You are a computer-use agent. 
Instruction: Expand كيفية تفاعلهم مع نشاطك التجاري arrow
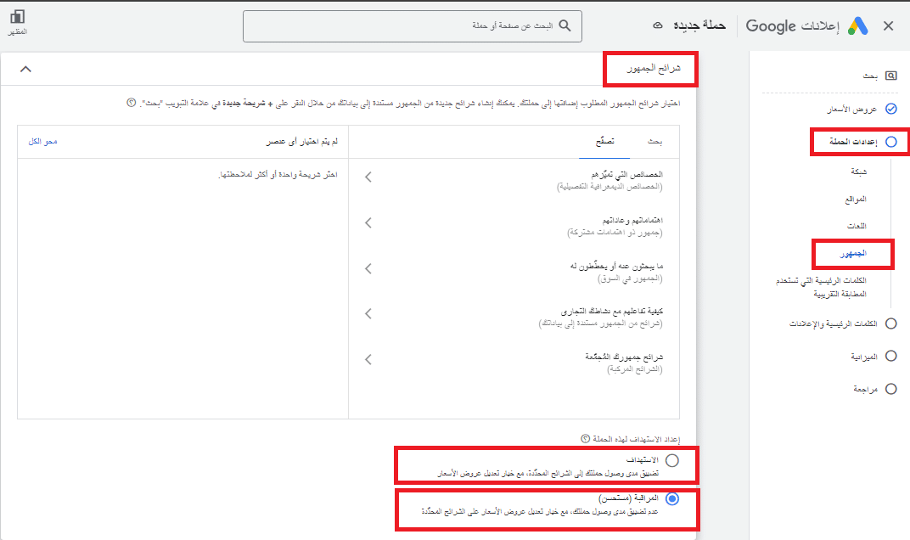coord(368,313)
